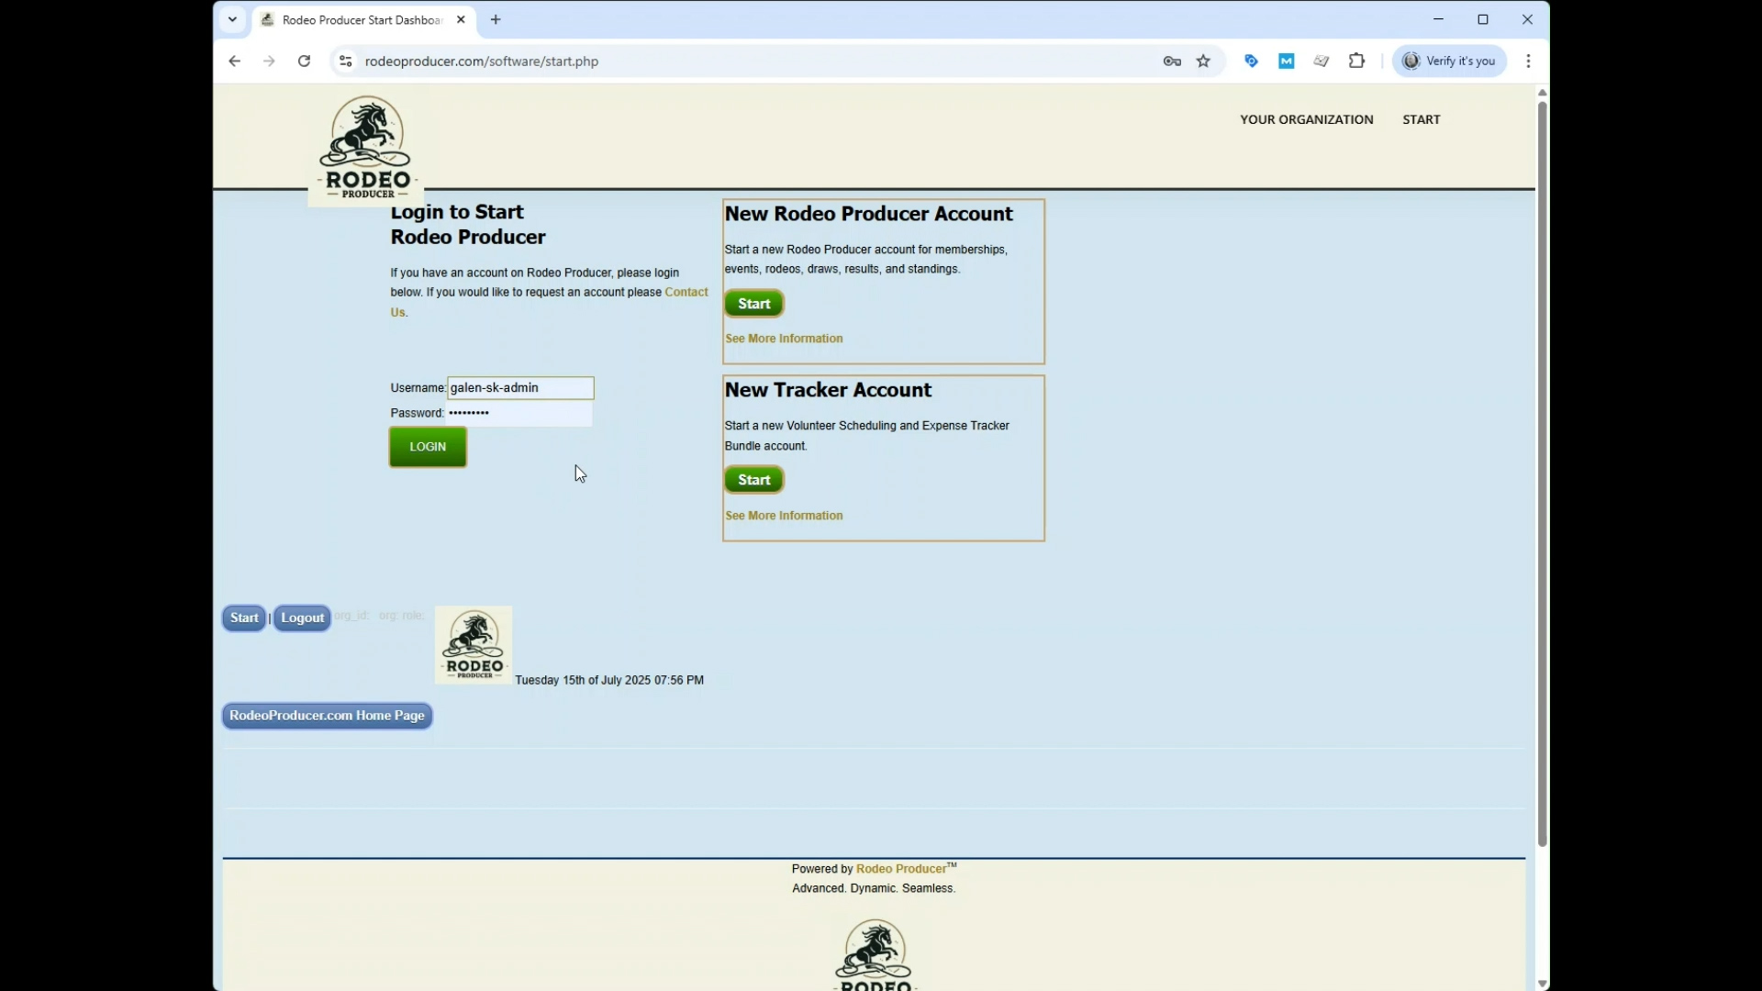Click the blue tag extension icon

1251,61
